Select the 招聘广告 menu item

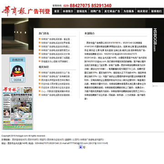tap(96, 11)
